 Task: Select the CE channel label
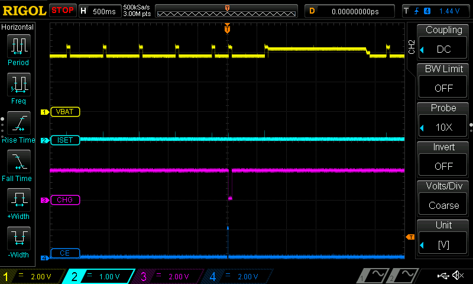point(65,253)
